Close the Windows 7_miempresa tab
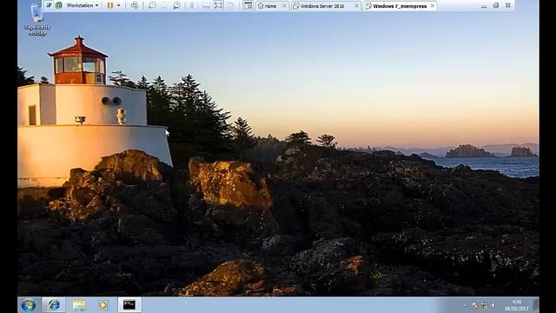This screenshot has width=556, height=313. 433,6
